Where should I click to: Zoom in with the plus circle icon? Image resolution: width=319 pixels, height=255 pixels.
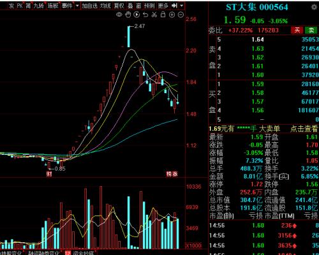tap(172, 15)
